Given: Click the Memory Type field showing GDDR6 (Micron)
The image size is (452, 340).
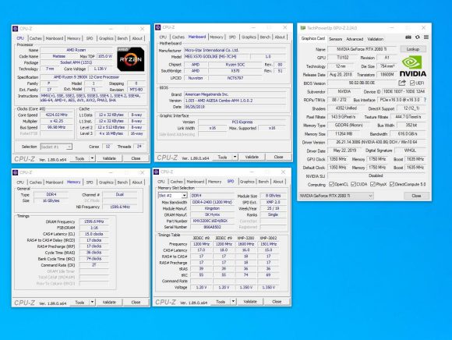Looking at the screenshot, I should [349, 125].
